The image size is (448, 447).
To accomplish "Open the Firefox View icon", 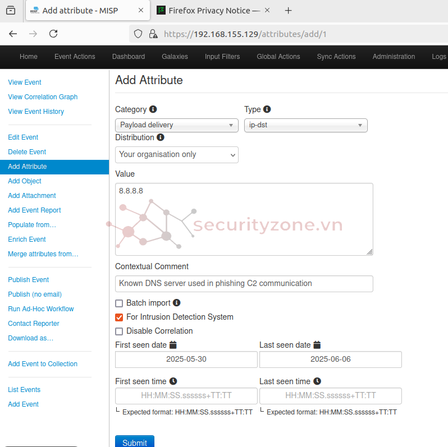I will point(11,11).
